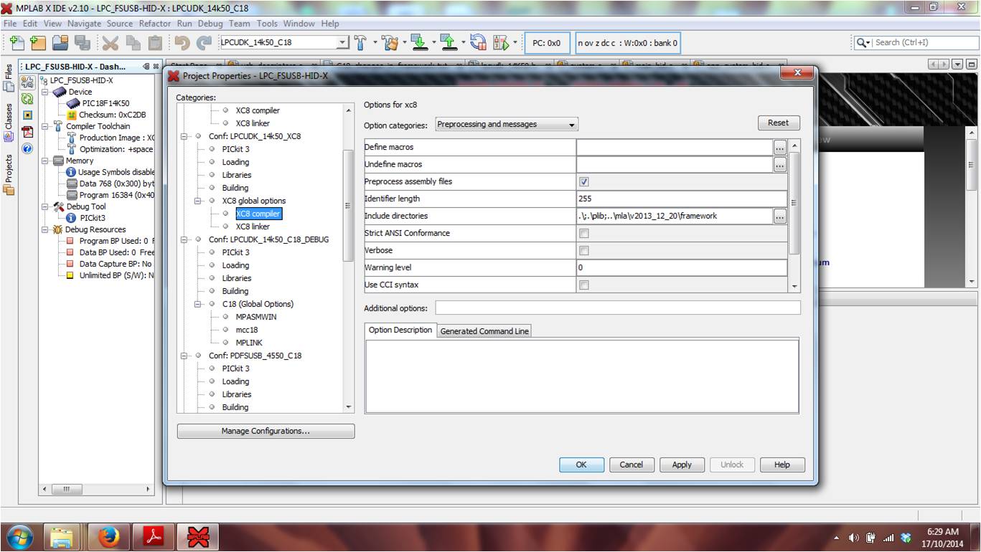Open the Debug menu
The height and width of the screenshot is (552, 981).
click(210, 24)
